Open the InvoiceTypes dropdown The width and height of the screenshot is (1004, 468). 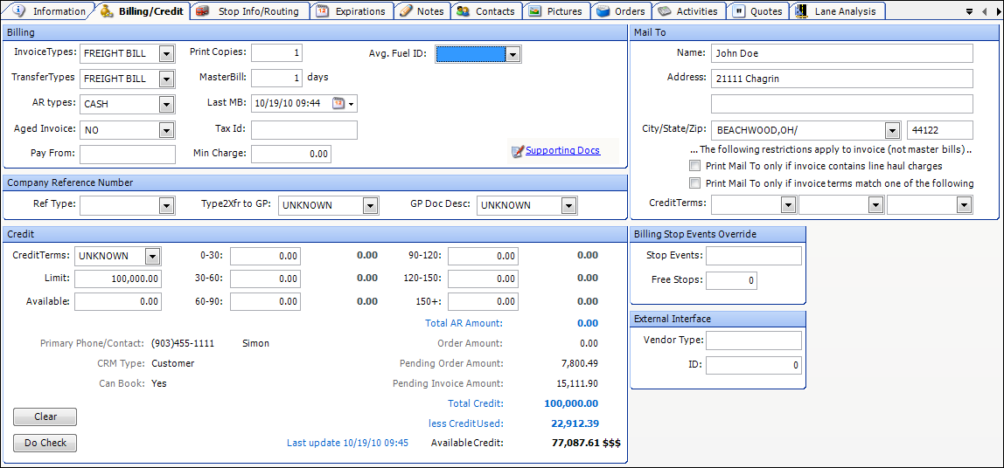166,54
